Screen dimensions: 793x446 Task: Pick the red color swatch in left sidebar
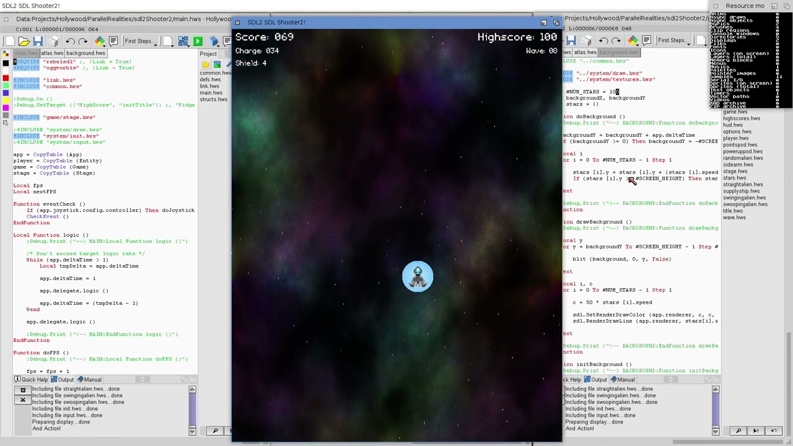[x=6, y=78]
